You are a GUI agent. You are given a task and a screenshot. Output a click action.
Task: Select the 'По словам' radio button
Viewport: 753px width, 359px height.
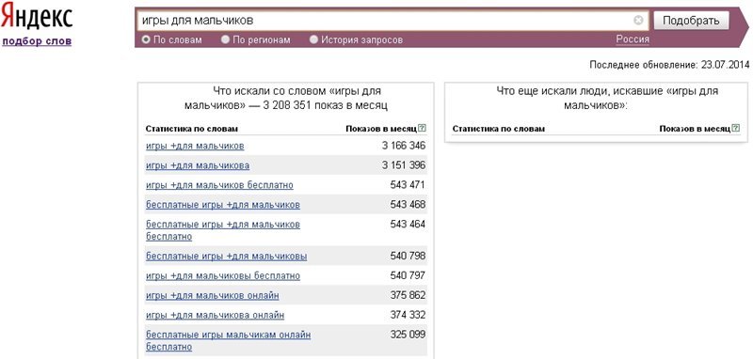[x=146, y=39]
